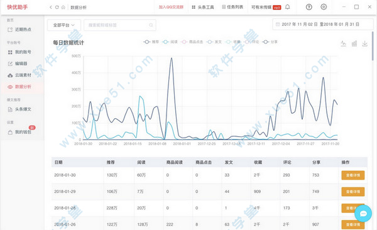This screenshot has width=377, height=230.
Task: Open the settings gear icon
Action: (x=324, y=7)
